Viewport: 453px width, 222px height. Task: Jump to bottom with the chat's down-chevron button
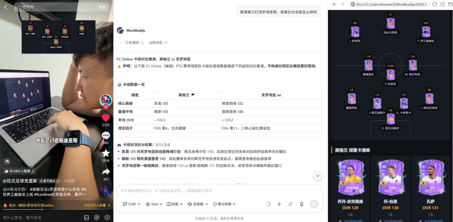tap(318, 176)
